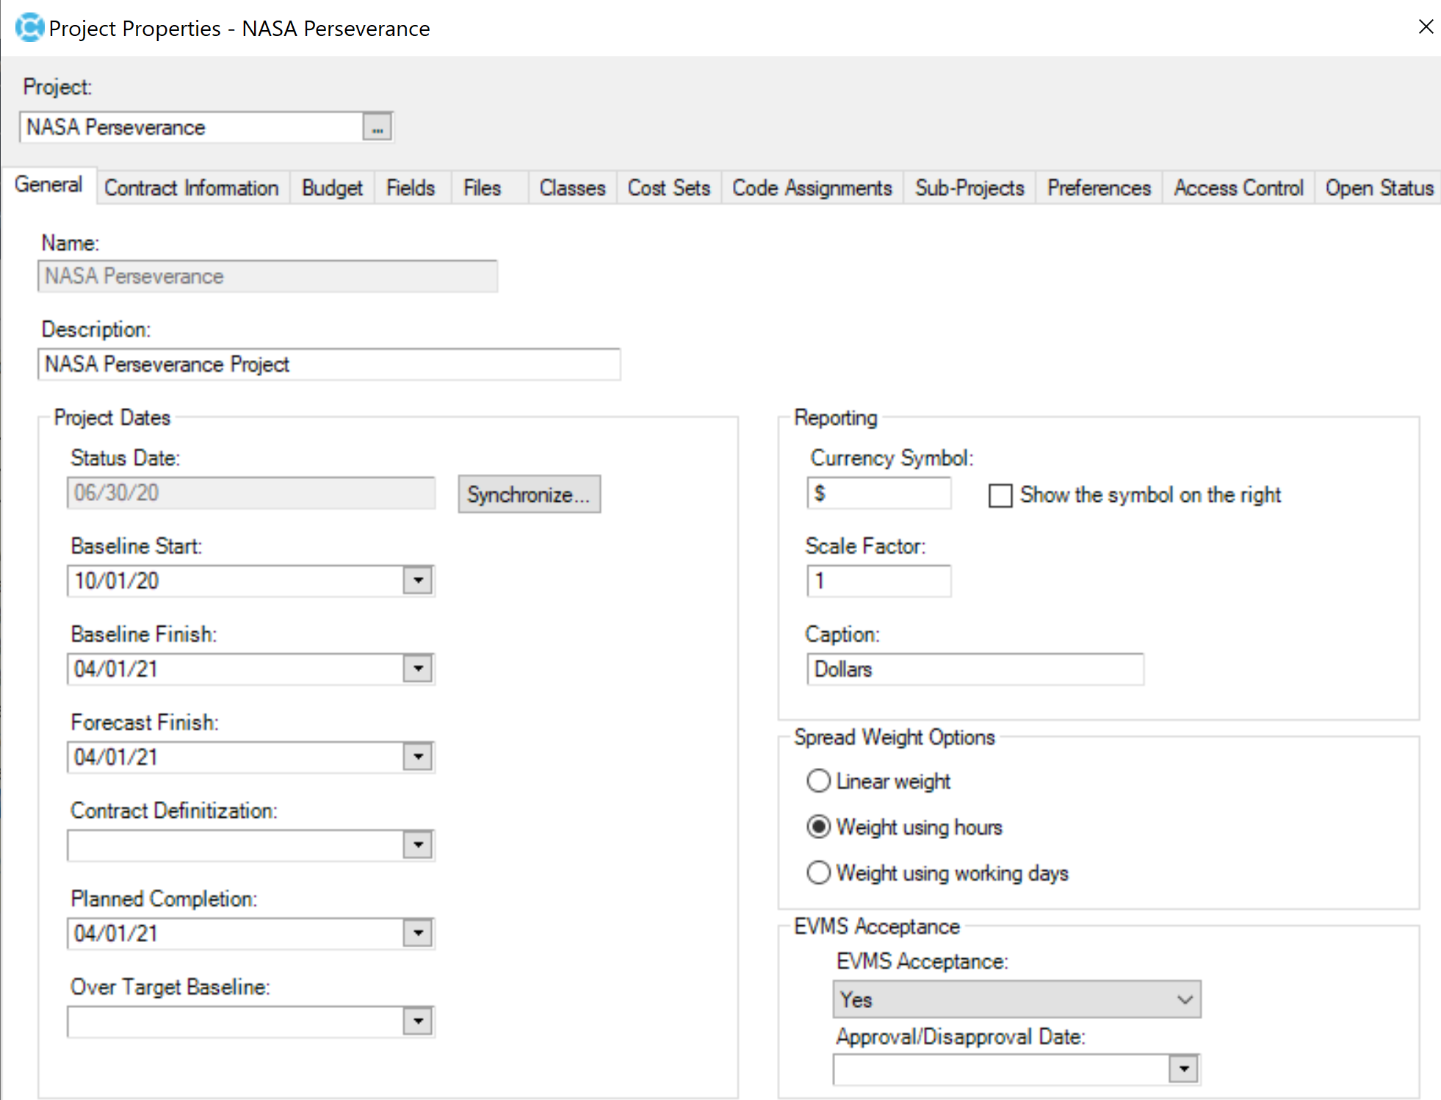Switch to the Preferences tab

(x=1099, y=188)
